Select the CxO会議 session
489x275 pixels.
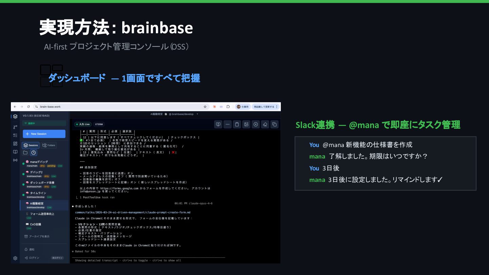coord(44,226)
